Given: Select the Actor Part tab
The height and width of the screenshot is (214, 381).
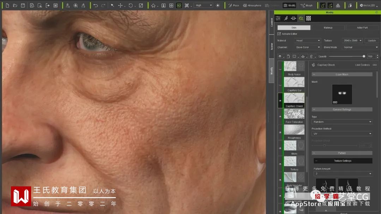Looking at the screenshot, I should tap(362, 27).
